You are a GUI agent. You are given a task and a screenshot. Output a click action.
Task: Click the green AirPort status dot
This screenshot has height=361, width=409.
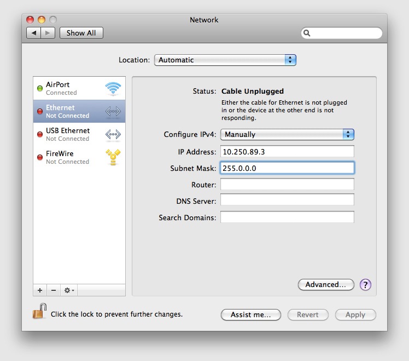[x=40, y=88]
